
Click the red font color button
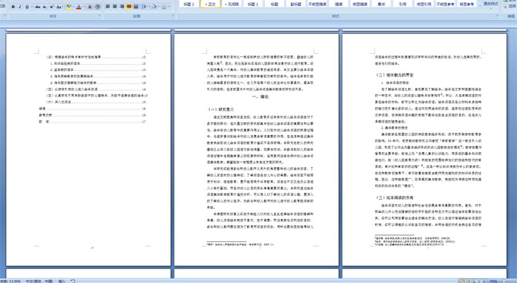pos(79,7)
